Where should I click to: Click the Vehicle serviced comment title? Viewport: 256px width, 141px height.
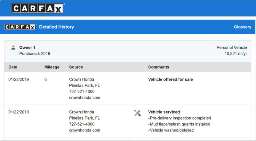(164, 112)
